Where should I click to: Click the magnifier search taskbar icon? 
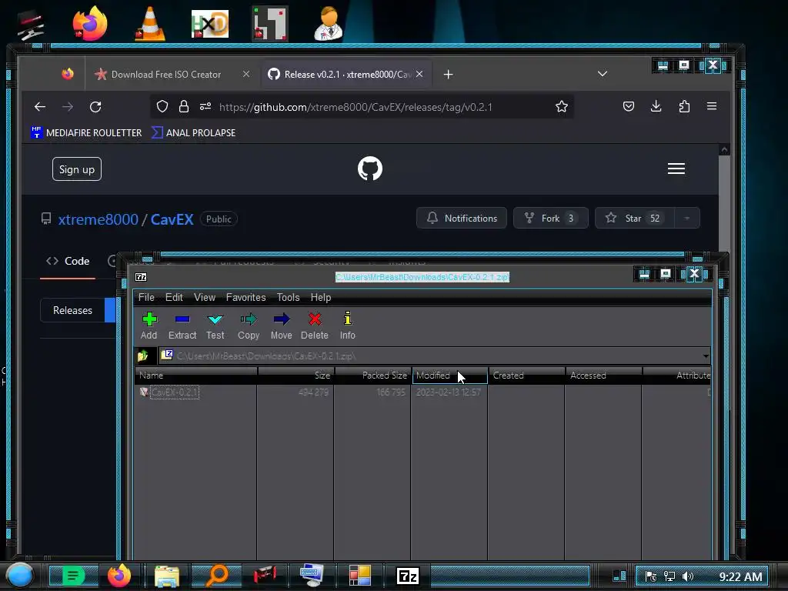tap(216, 576)
